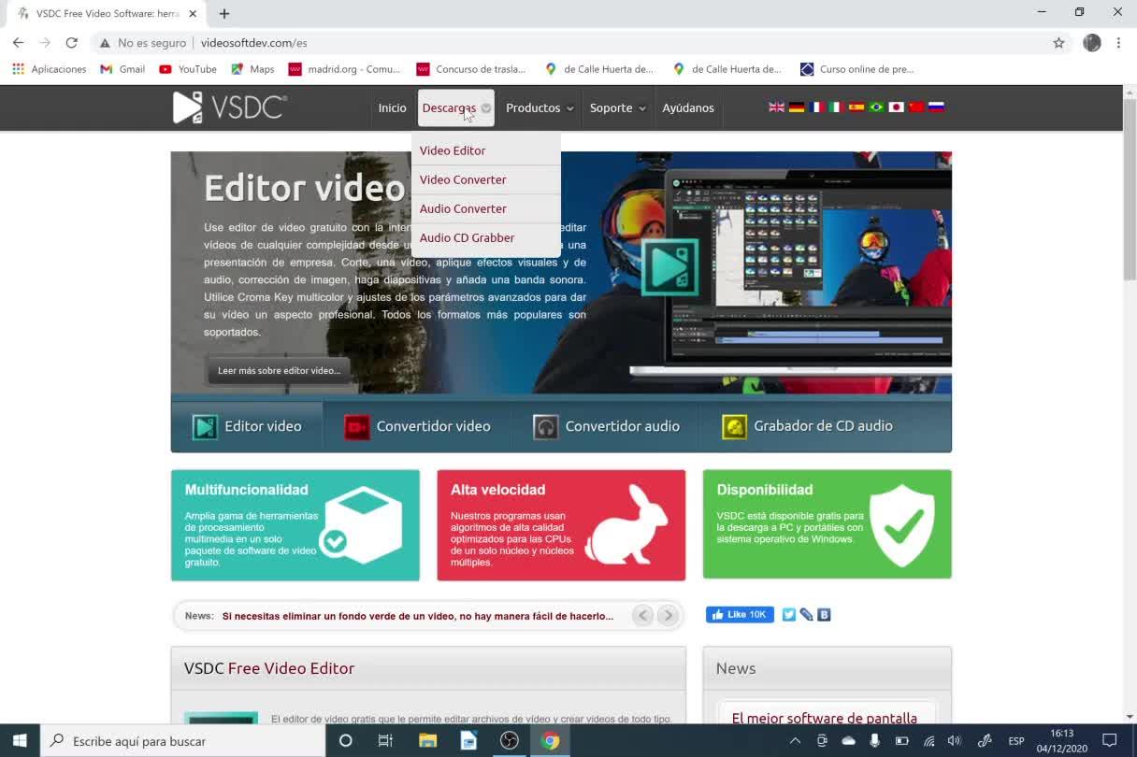Switch site language to English flag
Screen dimensions: 1137x757
(776, 107)
